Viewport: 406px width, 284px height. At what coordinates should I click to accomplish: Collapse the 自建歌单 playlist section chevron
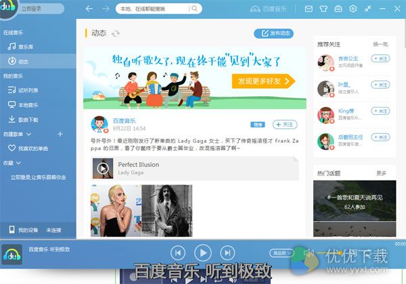(x=28, y=135)
